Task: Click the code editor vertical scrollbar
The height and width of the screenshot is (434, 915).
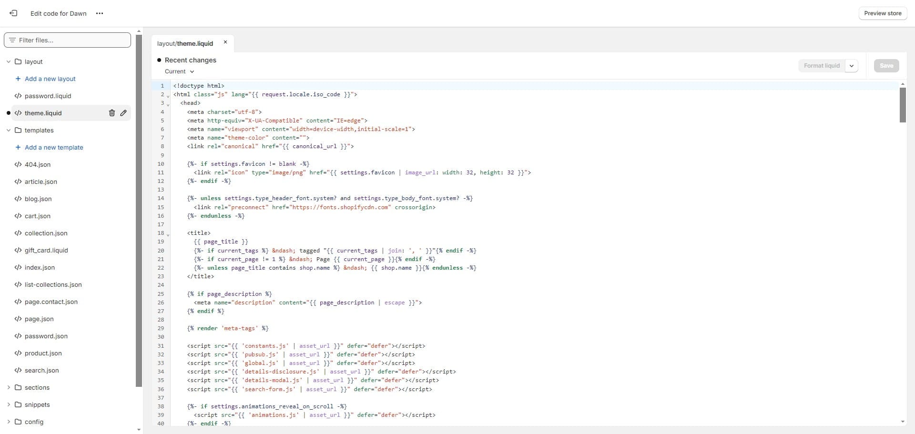Action: coord(903,105)
